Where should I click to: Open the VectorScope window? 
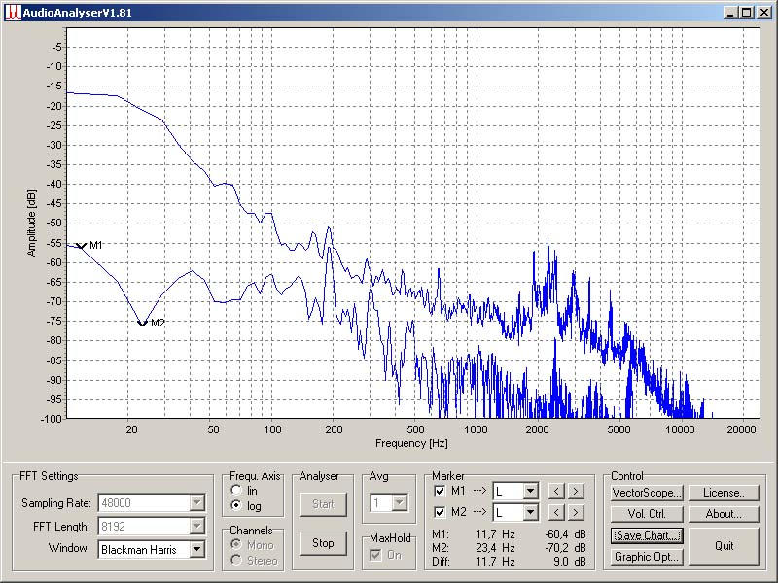tap(647, 493)
